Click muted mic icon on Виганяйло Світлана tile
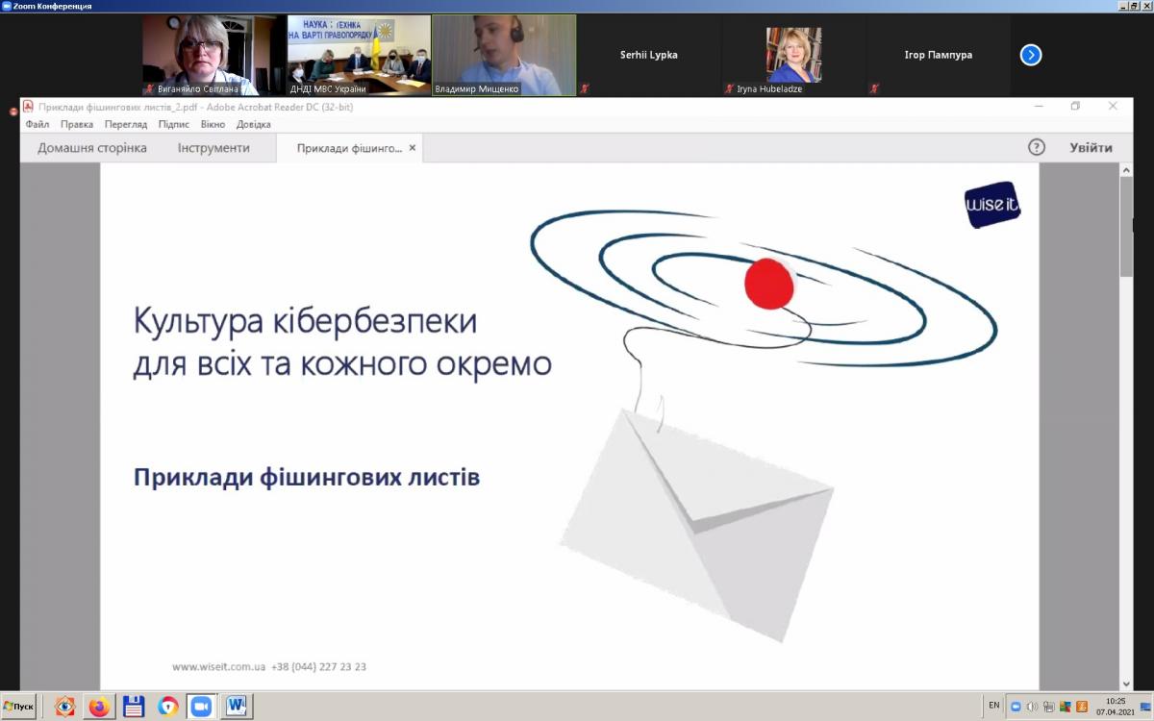The image size is (1154, 721). [150, 88]
